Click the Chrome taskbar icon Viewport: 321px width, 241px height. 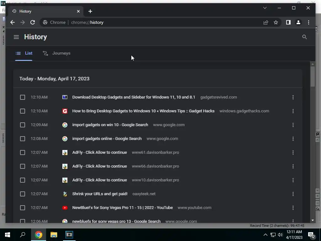(x=39, y=235)
